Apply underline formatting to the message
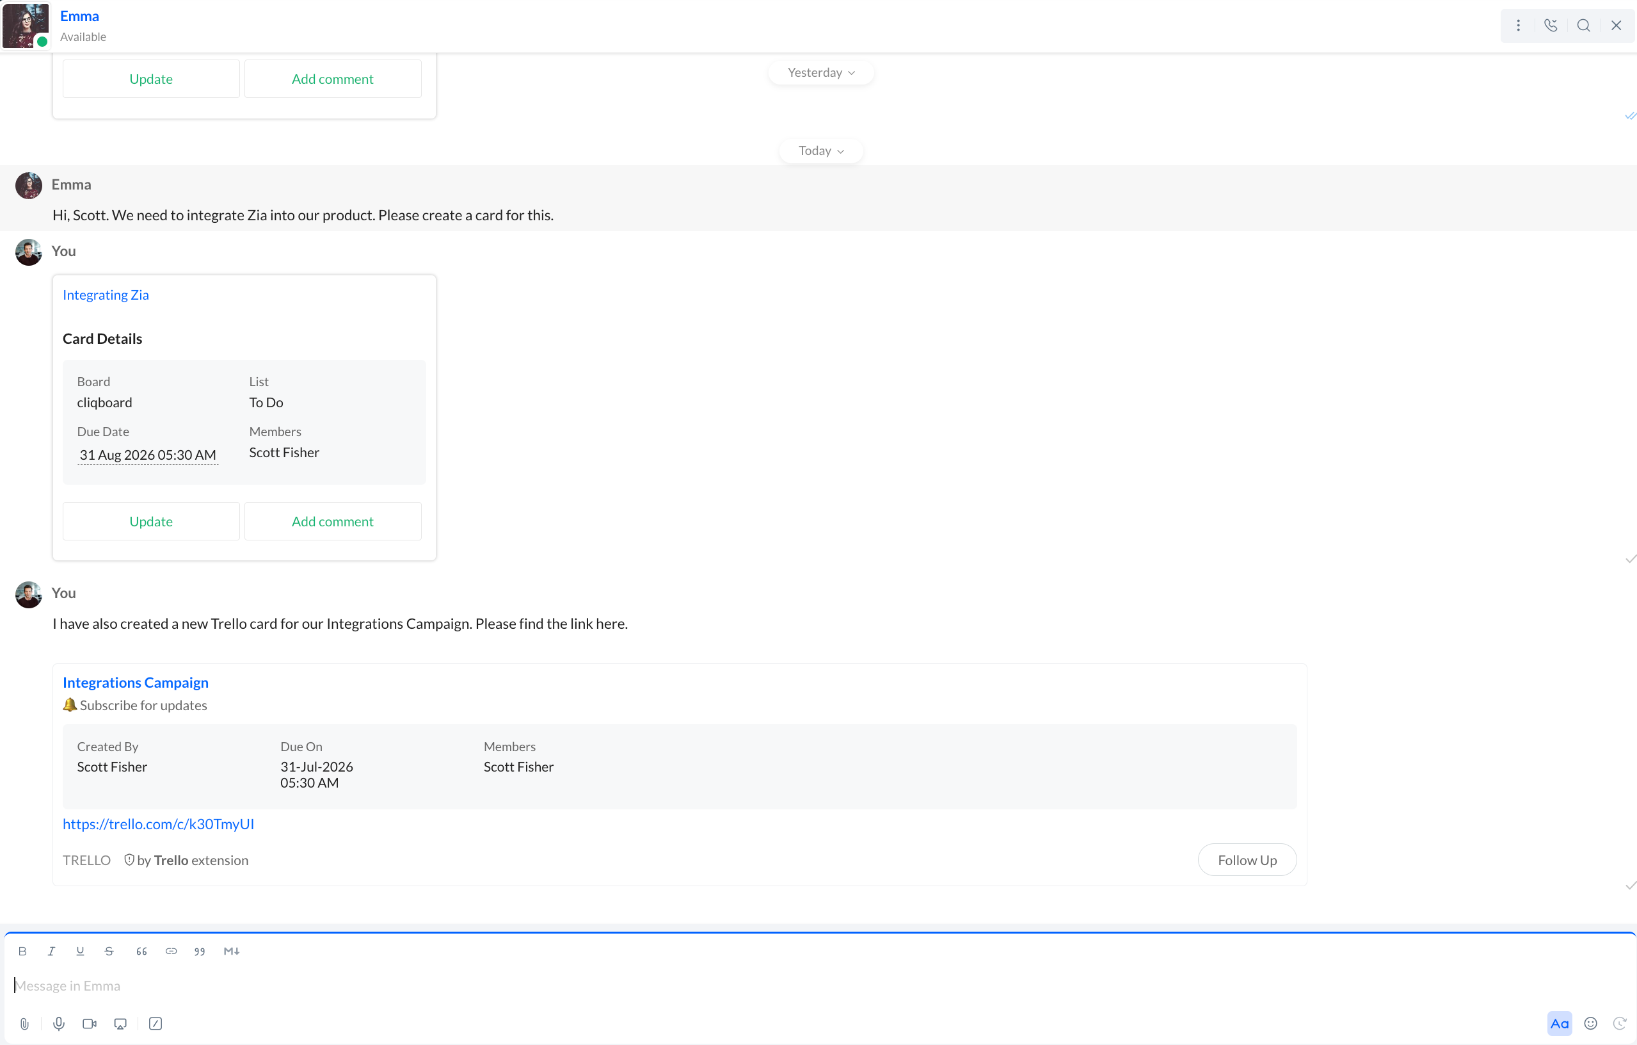 point(80,951)
